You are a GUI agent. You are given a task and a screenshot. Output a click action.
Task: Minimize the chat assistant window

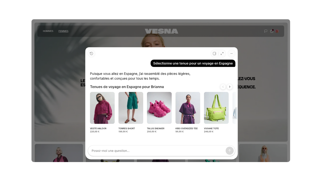tap(231, 53)
